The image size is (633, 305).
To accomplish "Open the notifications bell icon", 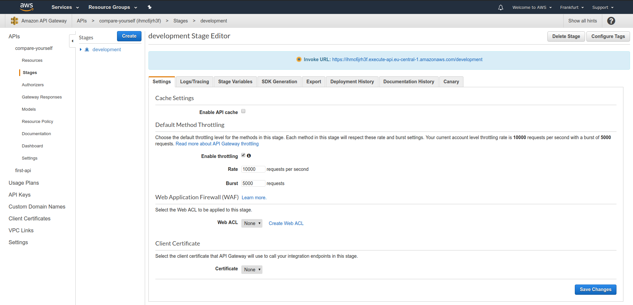I will click(500, 7).
